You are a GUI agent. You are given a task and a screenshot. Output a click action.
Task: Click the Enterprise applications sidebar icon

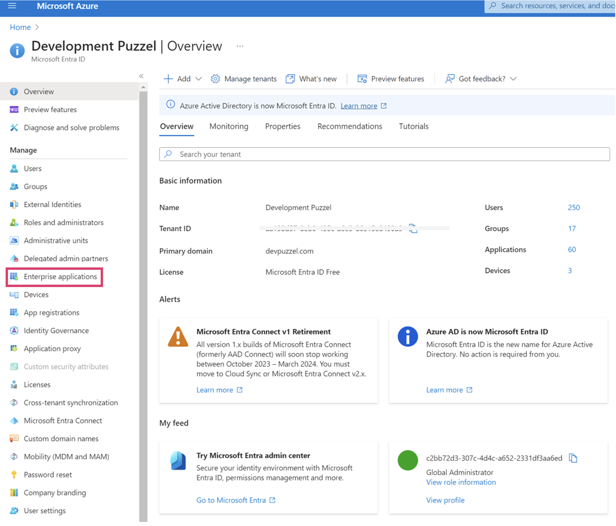coord(14,277)
